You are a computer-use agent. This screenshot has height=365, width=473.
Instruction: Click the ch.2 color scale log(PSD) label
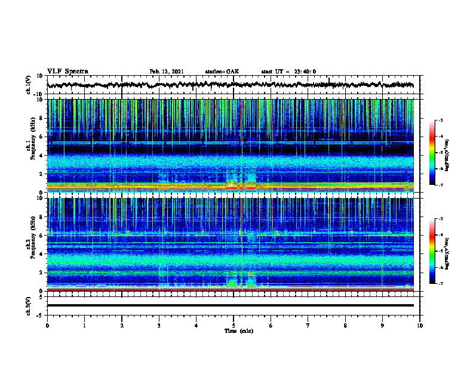[x=447, y=253]
